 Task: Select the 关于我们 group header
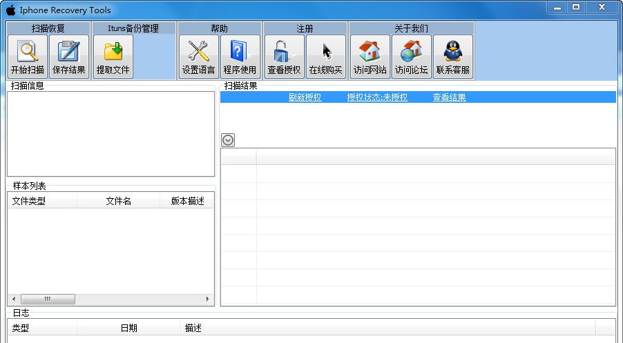[x=411, y=28]
